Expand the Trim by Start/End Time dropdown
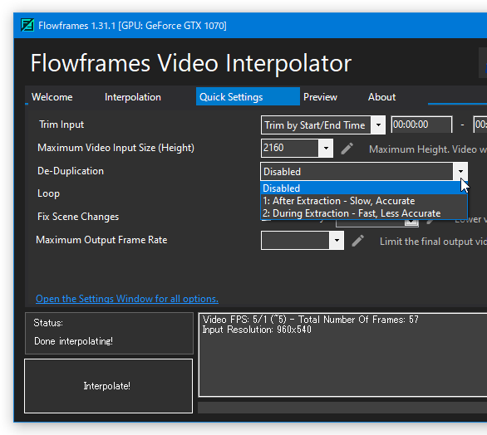 tap(378, 125)
